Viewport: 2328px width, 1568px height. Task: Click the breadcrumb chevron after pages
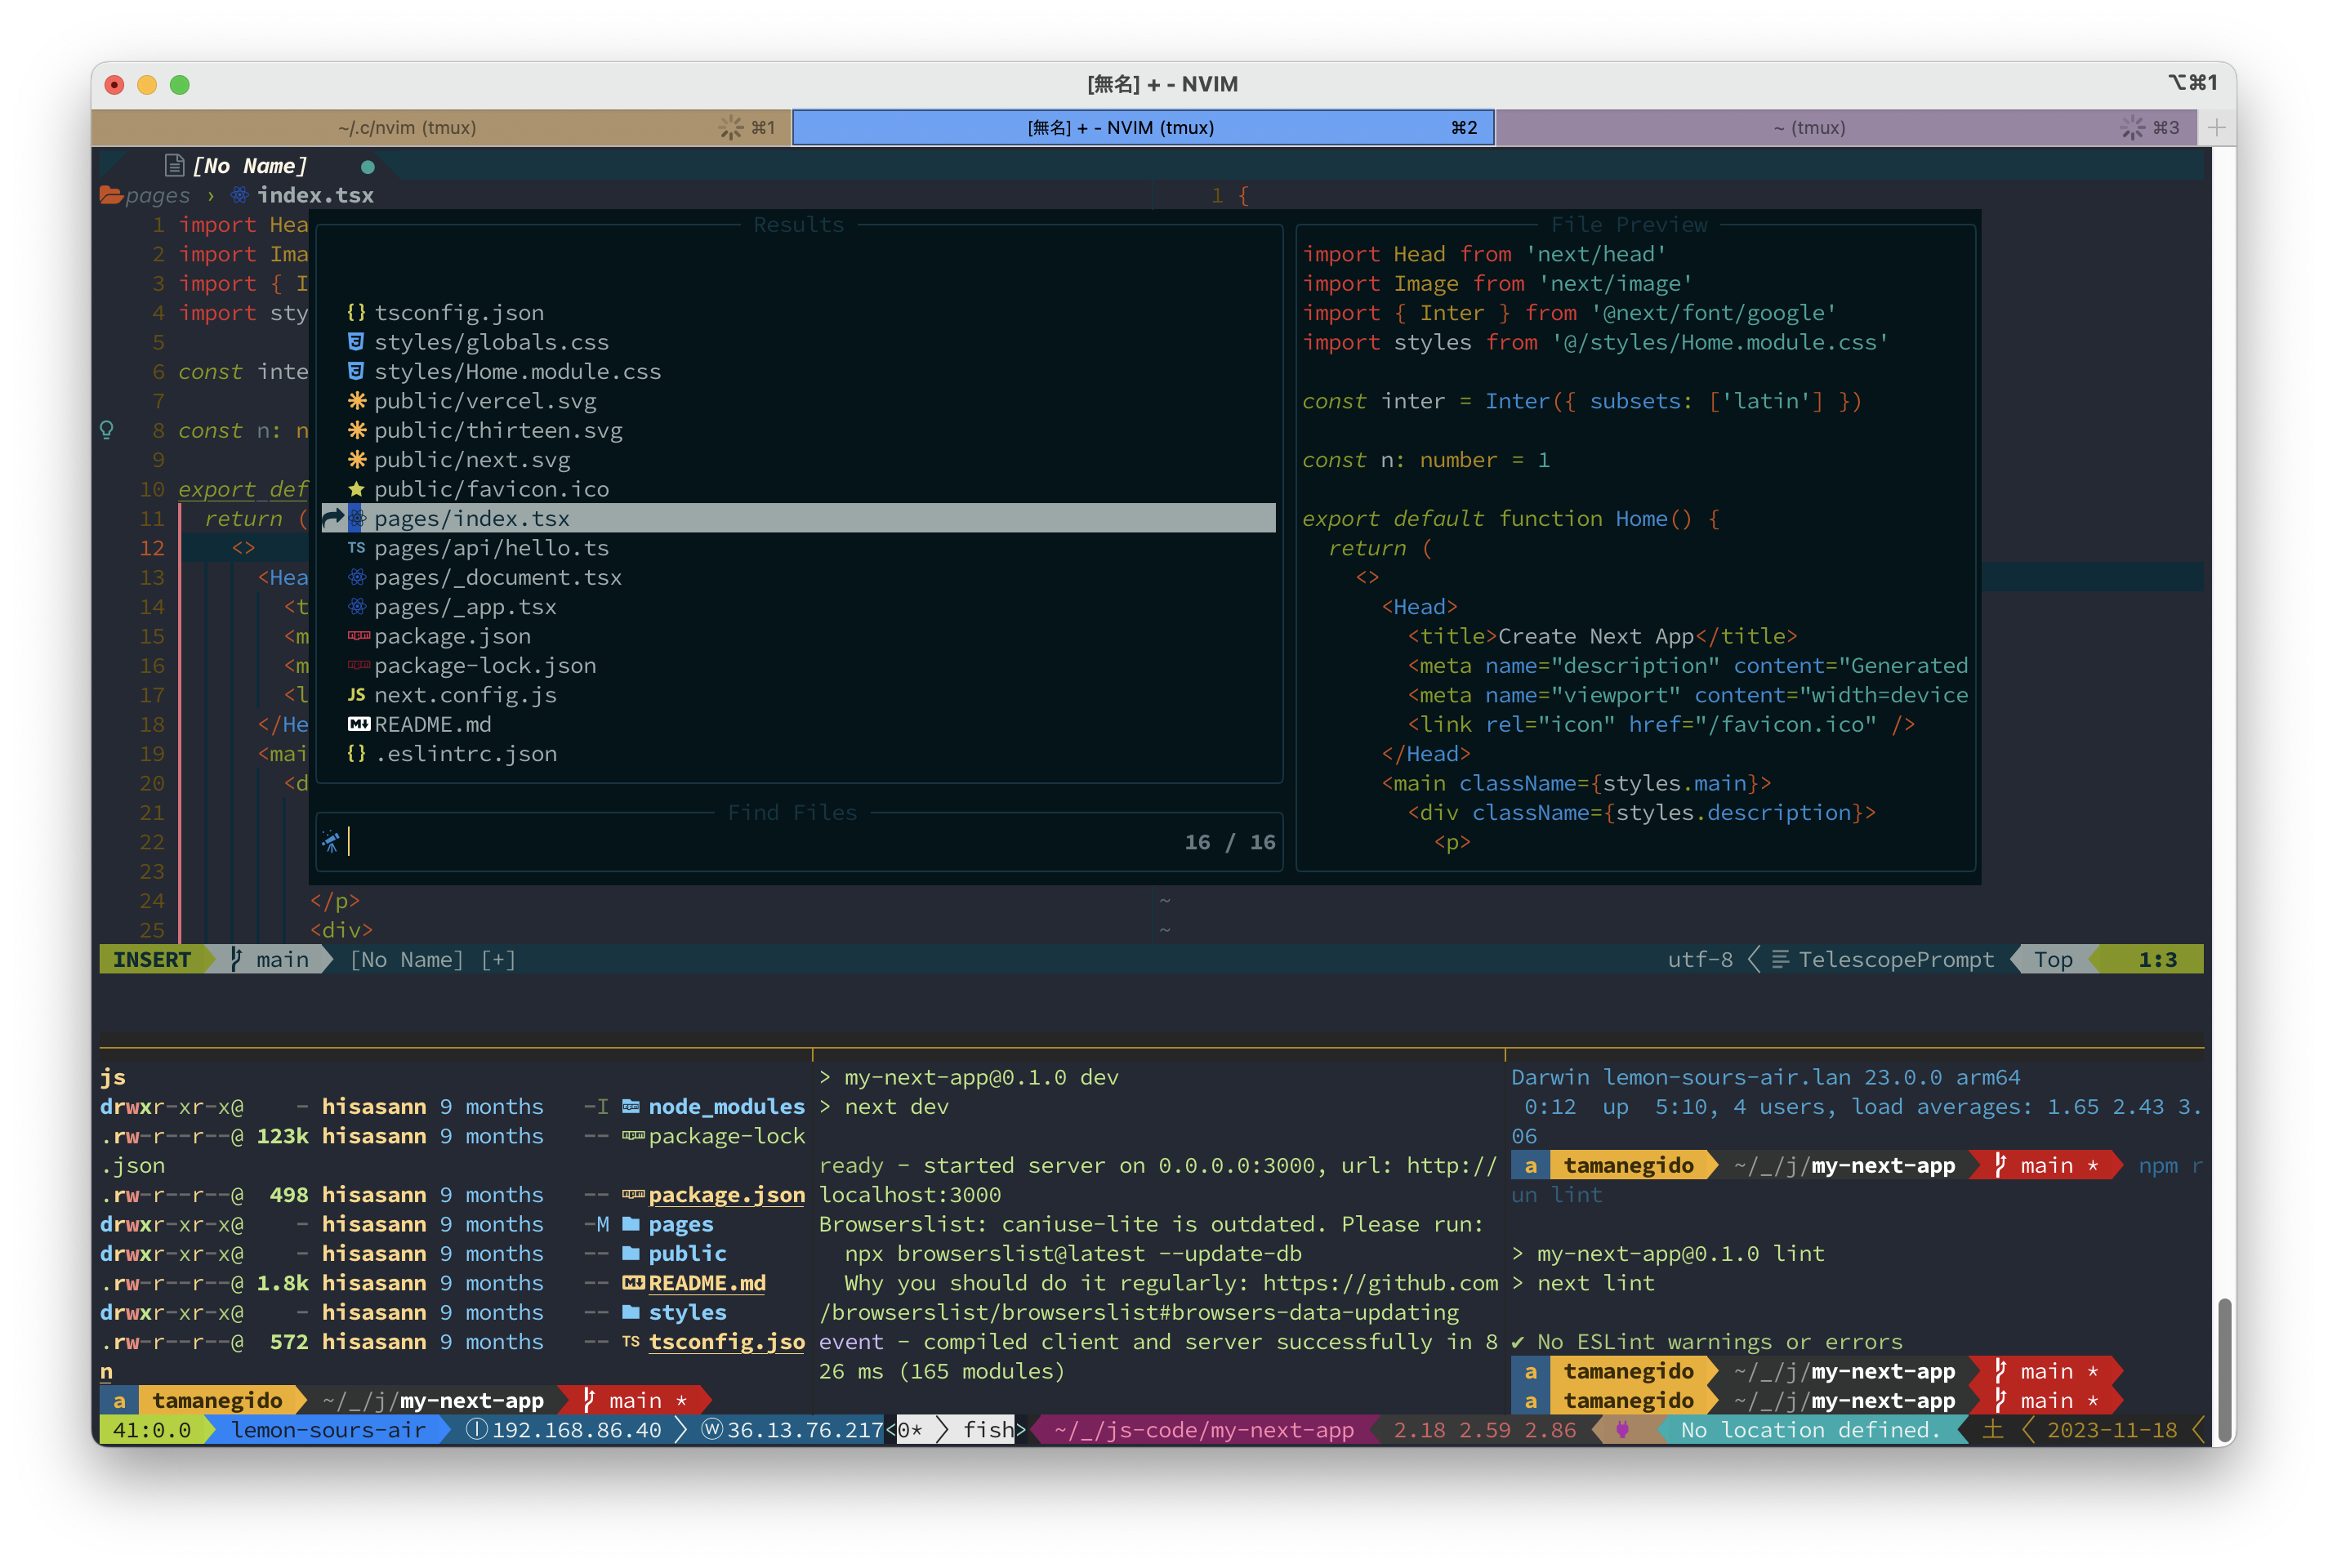click(211, 196)
